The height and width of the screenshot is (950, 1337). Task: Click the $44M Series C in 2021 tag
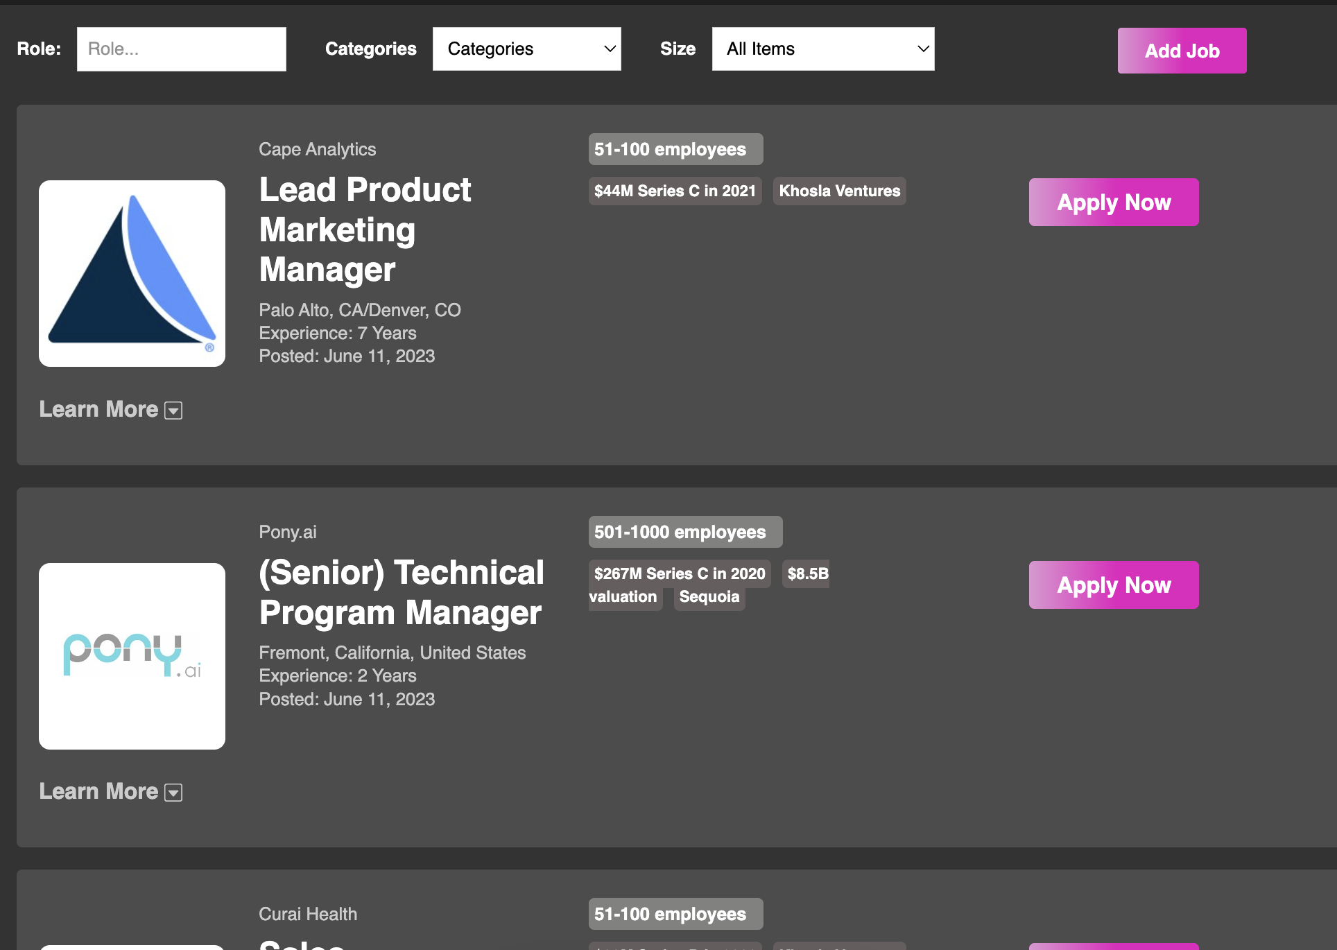675,191
